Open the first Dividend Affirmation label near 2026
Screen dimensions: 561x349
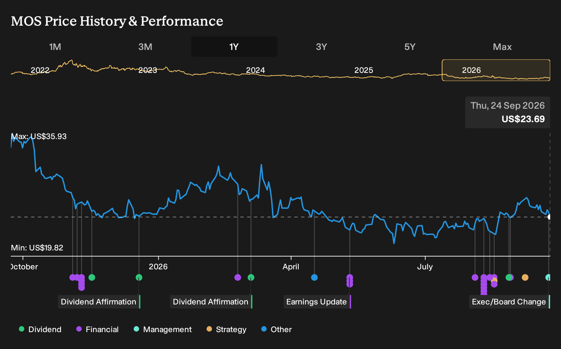(99, 302)
